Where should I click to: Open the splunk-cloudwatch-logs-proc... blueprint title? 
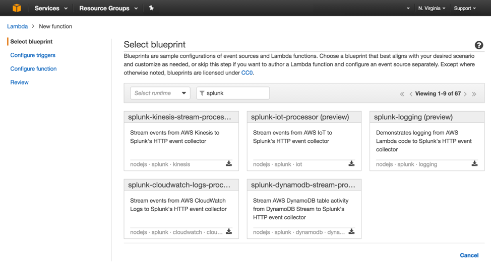pos(179,185)
